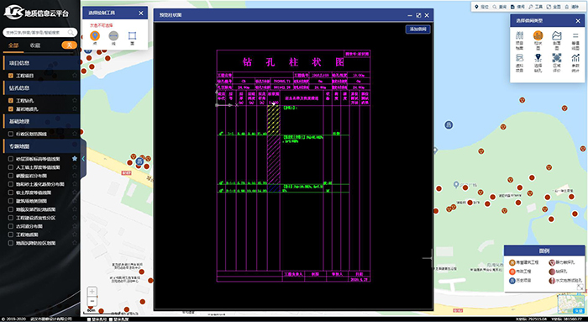This screenshot has height=322, width=588.
Task: Select the rectangle area (面) selection tool
Action: click(132, 36)
